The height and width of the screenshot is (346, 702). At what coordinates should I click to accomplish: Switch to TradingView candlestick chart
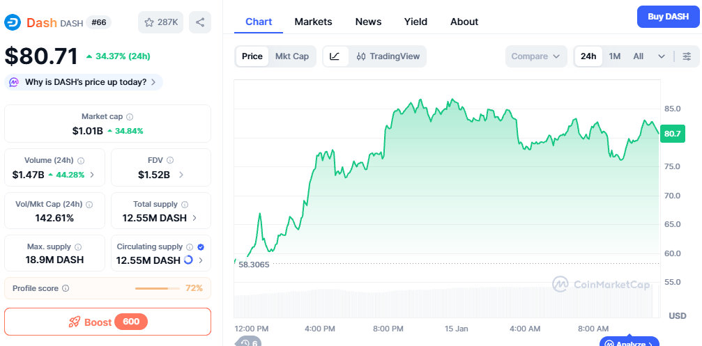click(388, 56)
